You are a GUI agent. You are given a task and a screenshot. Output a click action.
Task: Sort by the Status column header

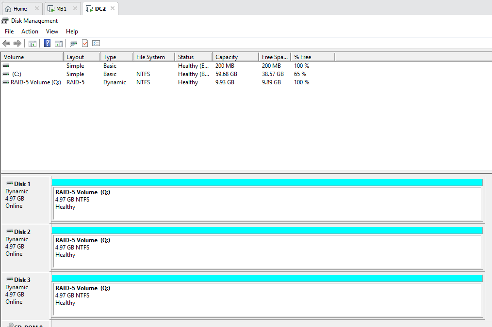pyautogui.click(x=193, y=57)
